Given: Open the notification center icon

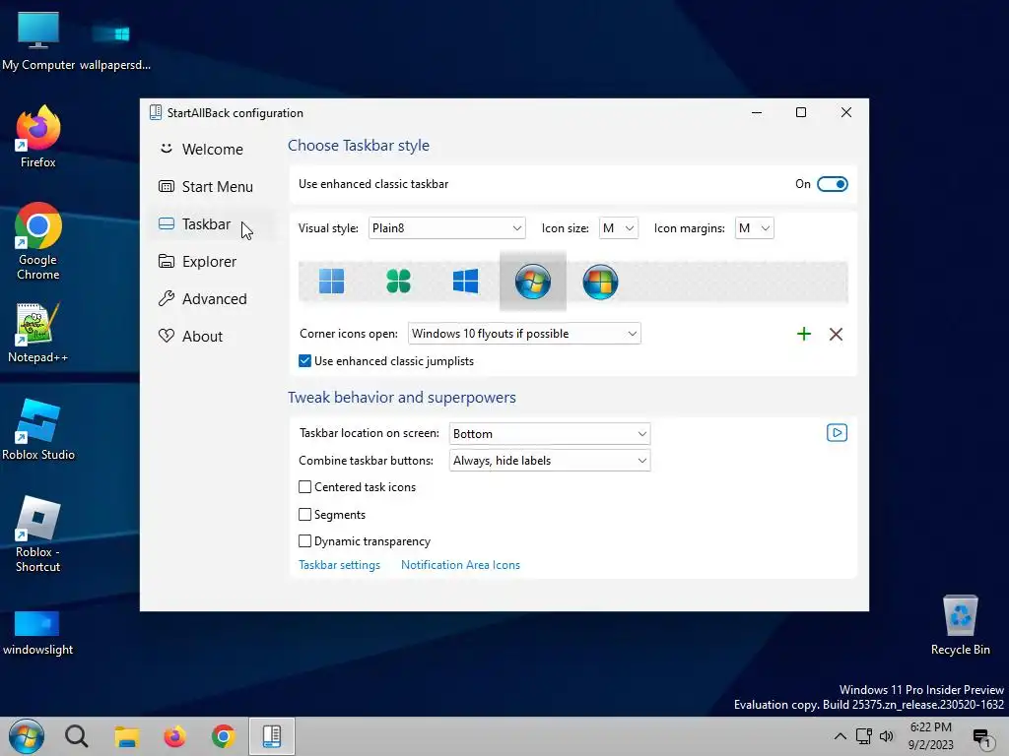Looking at the screenshot, I should pos(982,738).
